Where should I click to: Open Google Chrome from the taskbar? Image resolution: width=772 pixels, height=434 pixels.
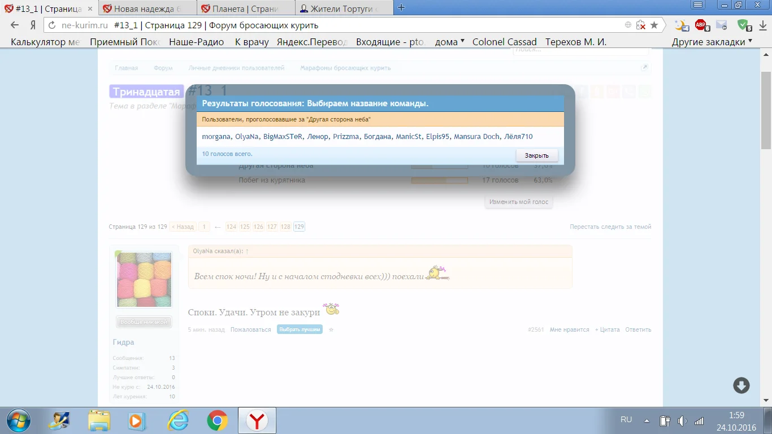218,420
